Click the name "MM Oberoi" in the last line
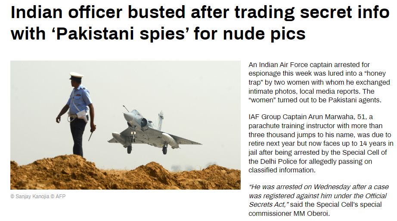397x221 pixels. click(x=311, y=213)
